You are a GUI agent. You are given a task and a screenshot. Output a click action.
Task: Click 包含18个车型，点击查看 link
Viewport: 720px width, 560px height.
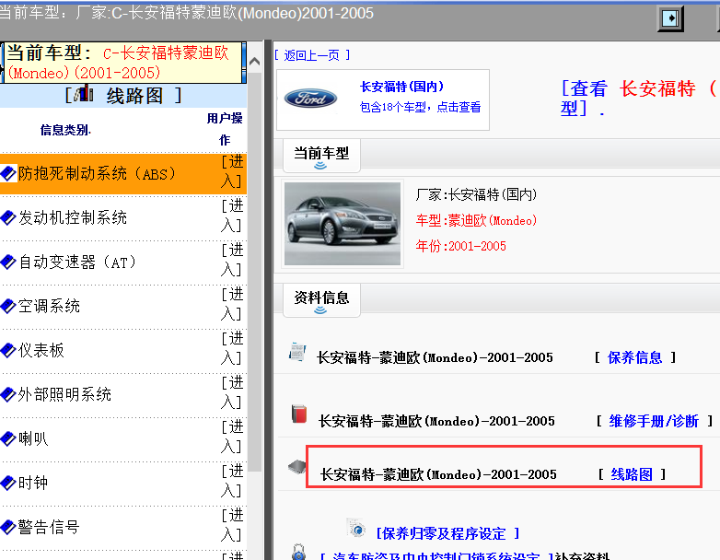[x=420, y=107]
